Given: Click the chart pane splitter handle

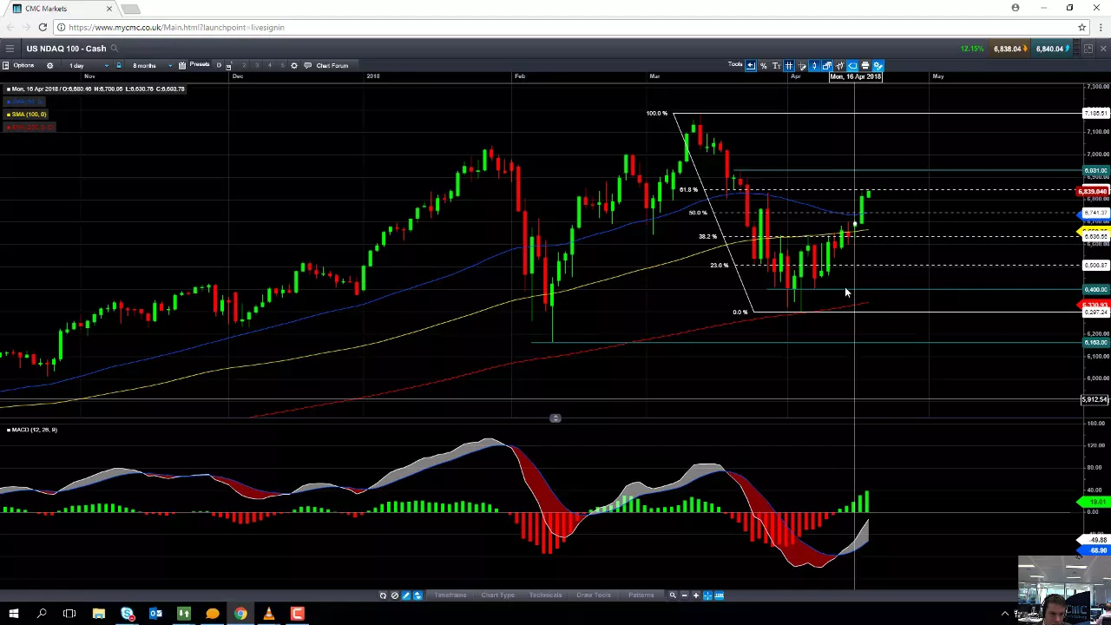Looking at the screenshot, I should pyautogui.click(x=555, y=418).
